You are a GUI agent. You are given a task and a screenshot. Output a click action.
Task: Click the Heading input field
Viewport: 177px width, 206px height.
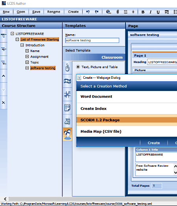tap(162, 62)
